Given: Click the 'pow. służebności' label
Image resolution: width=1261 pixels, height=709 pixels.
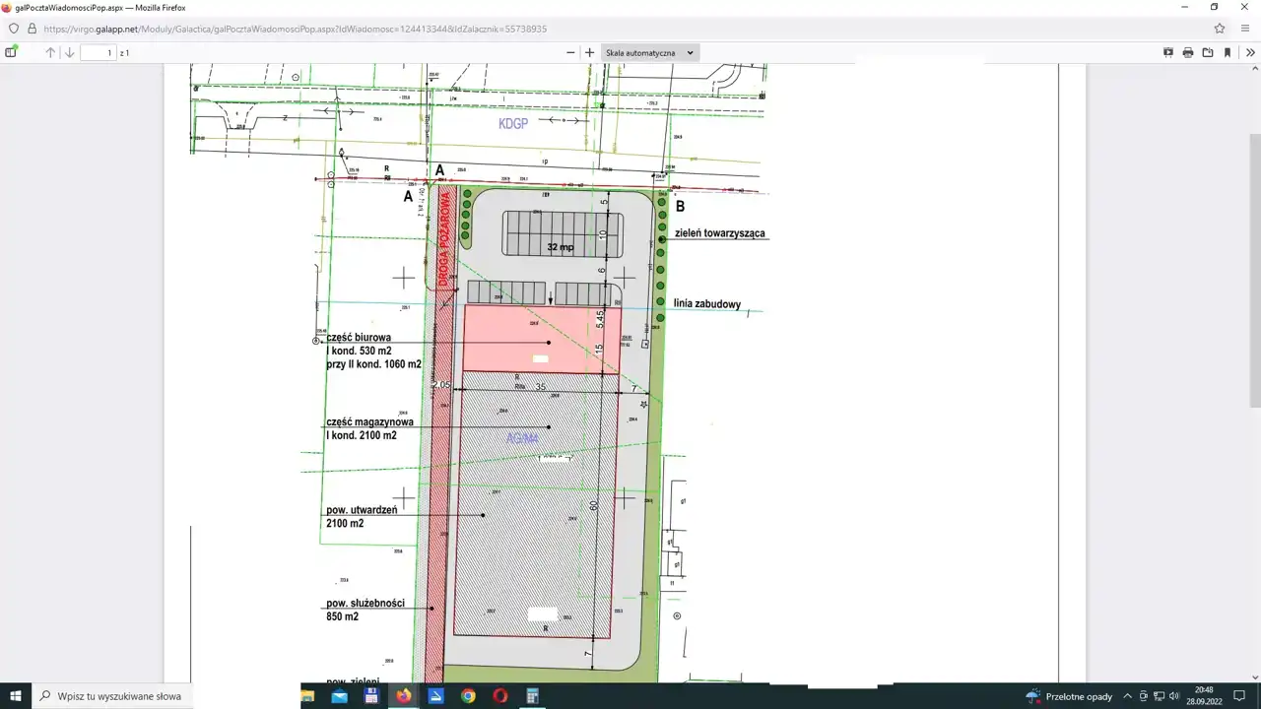Looking at the screenshot, I should click(x=365, y=603).
